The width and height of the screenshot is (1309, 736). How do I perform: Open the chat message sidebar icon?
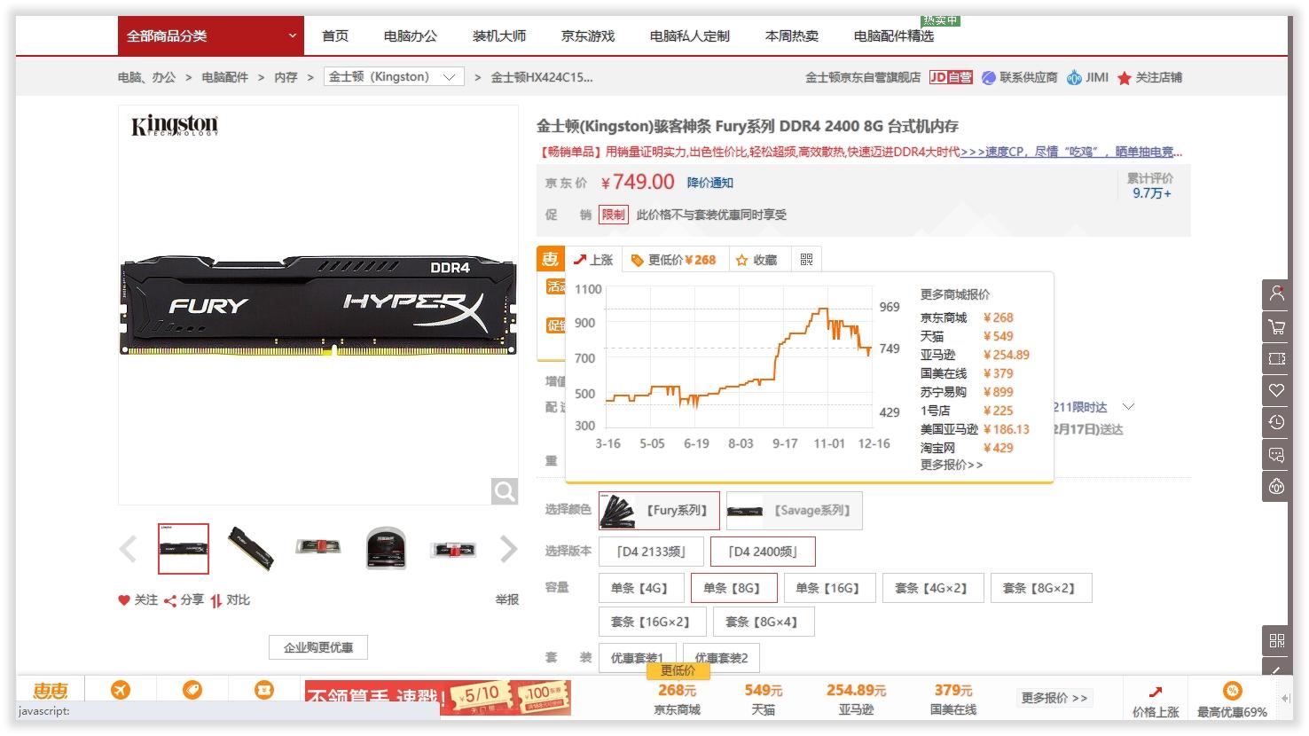coord(1276,454)
